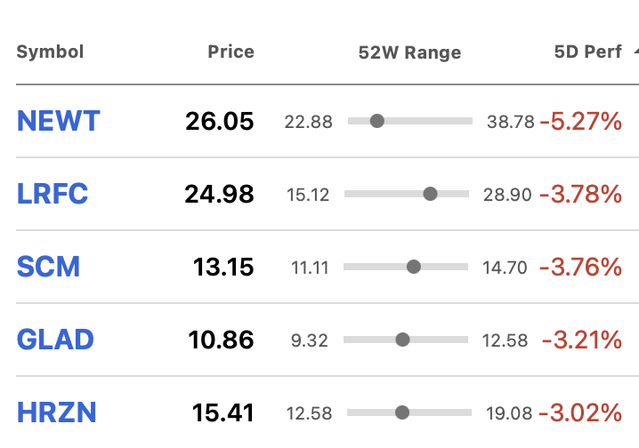Sort by the Symbol column header

(x=50, y=52)
